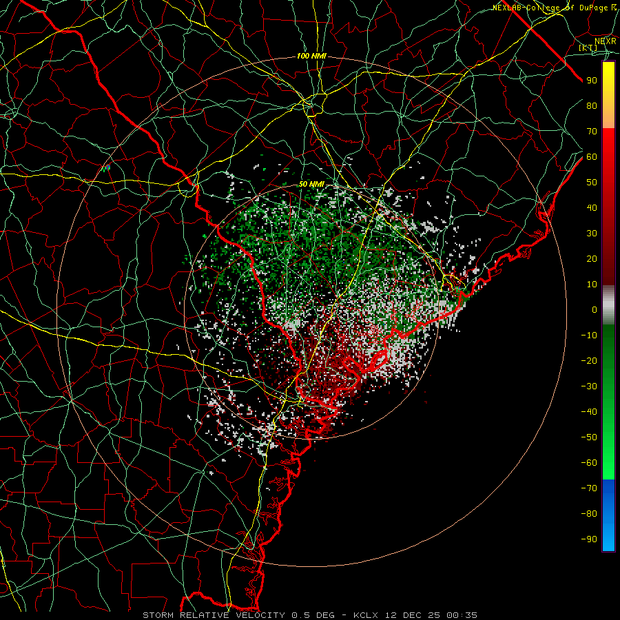Click the "0.5 DEG" elevation text
Image resolution: width=620 pixels, height=620 pixels.
click(313, 615)
